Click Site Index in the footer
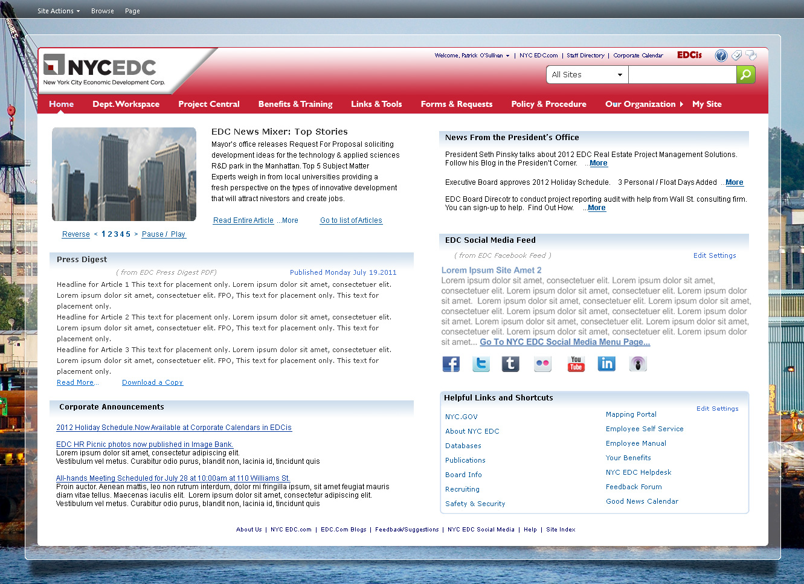The width and height of the screenshot is (804, 584). [561, 530]
